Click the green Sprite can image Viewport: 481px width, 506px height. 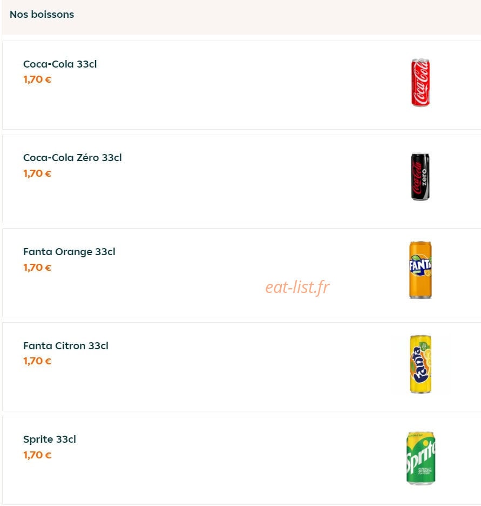[421, 458]
